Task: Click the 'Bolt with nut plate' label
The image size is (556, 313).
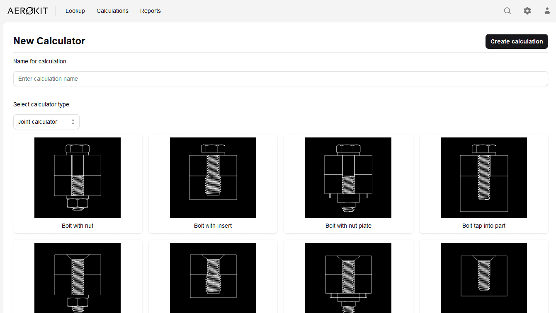Action: tap(348, 226)
